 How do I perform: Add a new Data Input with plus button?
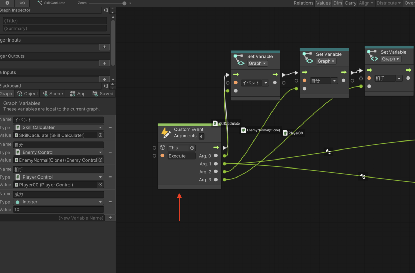coord(104,79)
